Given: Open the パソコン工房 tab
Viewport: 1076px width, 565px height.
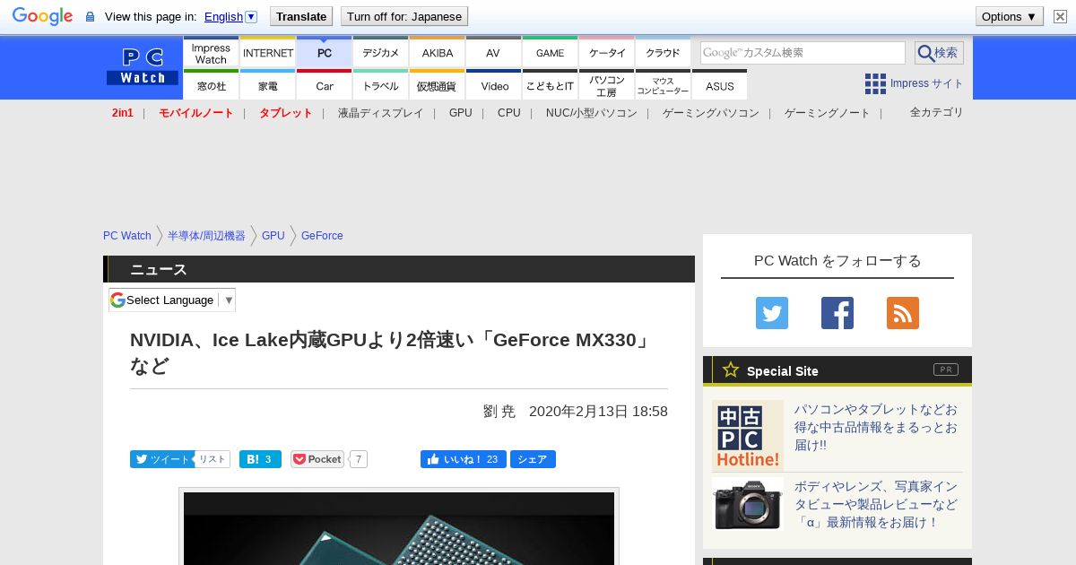Looking at the screenshot, I should pos(607,85).
